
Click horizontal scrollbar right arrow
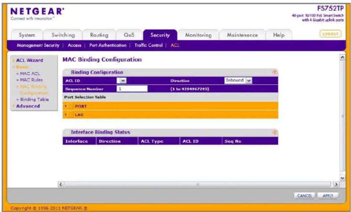336,185
